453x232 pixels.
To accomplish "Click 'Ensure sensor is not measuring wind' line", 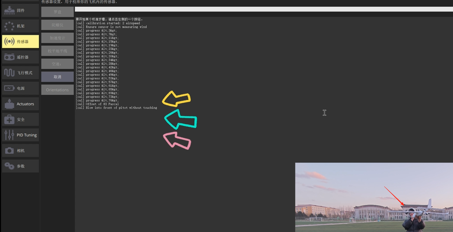I will 111,27.
